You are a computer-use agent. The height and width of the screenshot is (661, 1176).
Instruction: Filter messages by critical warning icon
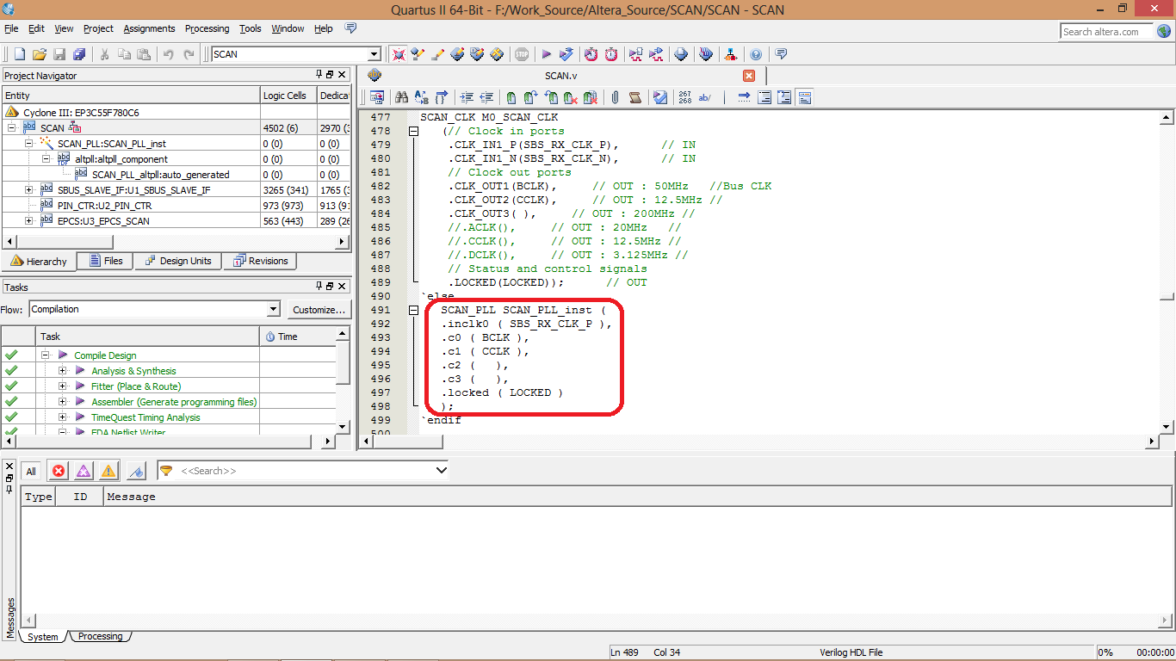pos(84,471)
